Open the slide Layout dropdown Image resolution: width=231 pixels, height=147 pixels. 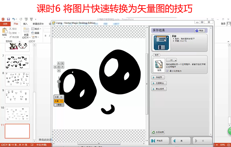click(x=36, y=29)
